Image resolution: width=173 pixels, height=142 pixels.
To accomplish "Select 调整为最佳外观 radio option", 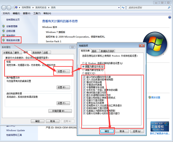I will [x=83, y=67].
